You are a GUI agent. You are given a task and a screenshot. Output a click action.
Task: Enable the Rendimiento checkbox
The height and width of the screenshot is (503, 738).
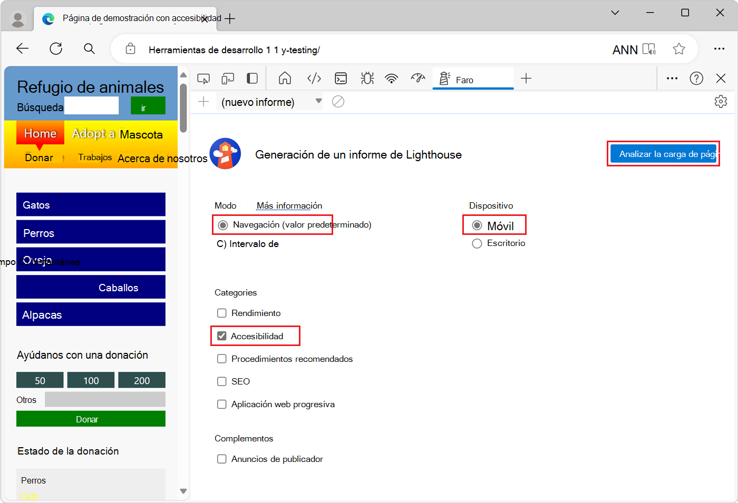(221, 313)
